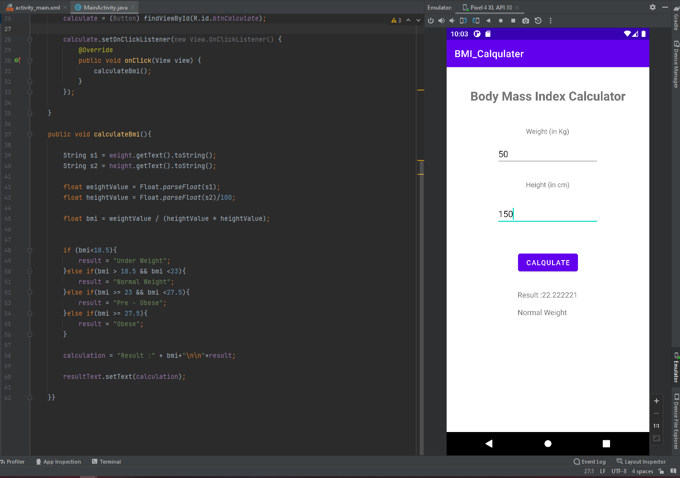Viewport: 680px width, 478px height.
Task: Open the emulator settings gear
Action: 652,7
